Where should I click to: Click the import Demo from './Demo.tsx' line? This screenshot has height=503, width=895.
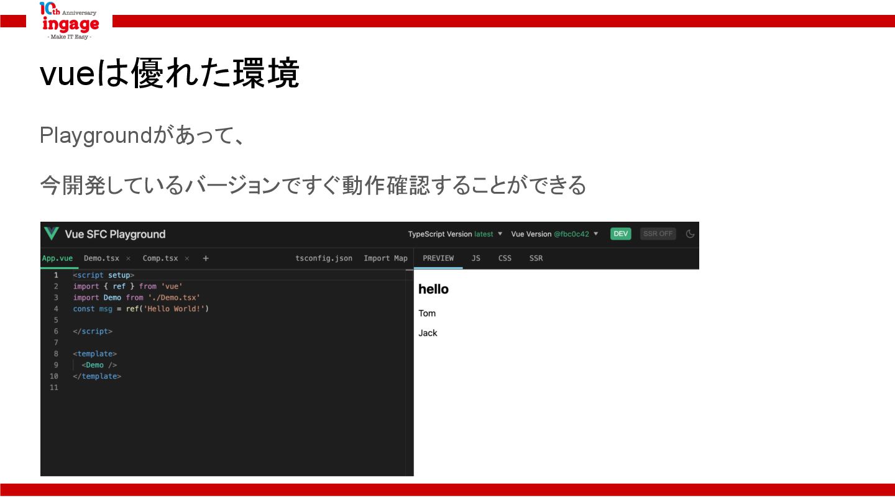pos(136,297)
